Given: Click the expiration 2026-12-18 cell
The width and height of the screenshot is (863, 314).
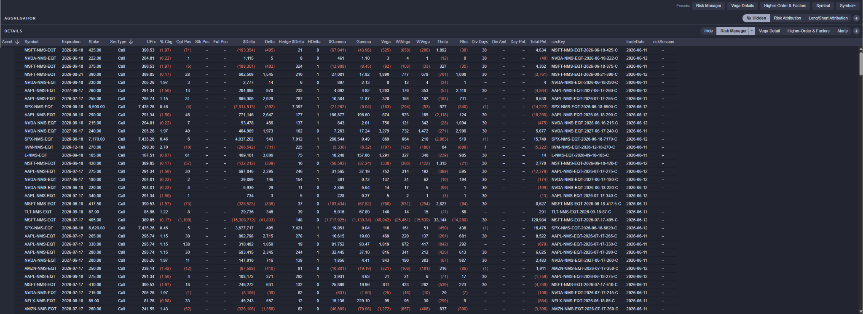Looking at the screenshot, I should pyautogui.click(x=72, y=147).
